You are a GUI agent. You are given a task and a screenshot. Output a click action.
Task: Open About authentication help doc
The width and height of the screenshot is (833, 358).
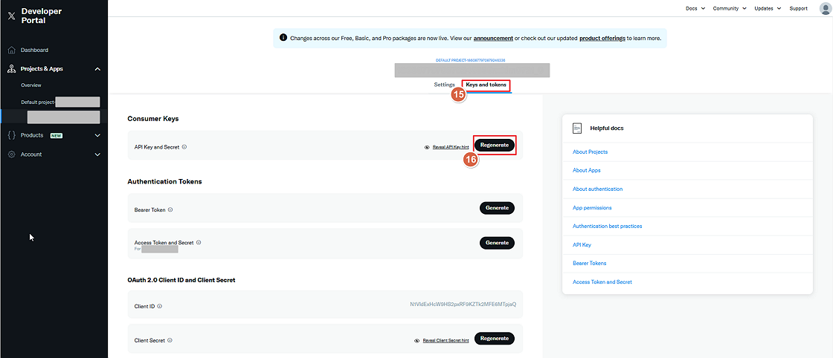click(x=598, y=189)
